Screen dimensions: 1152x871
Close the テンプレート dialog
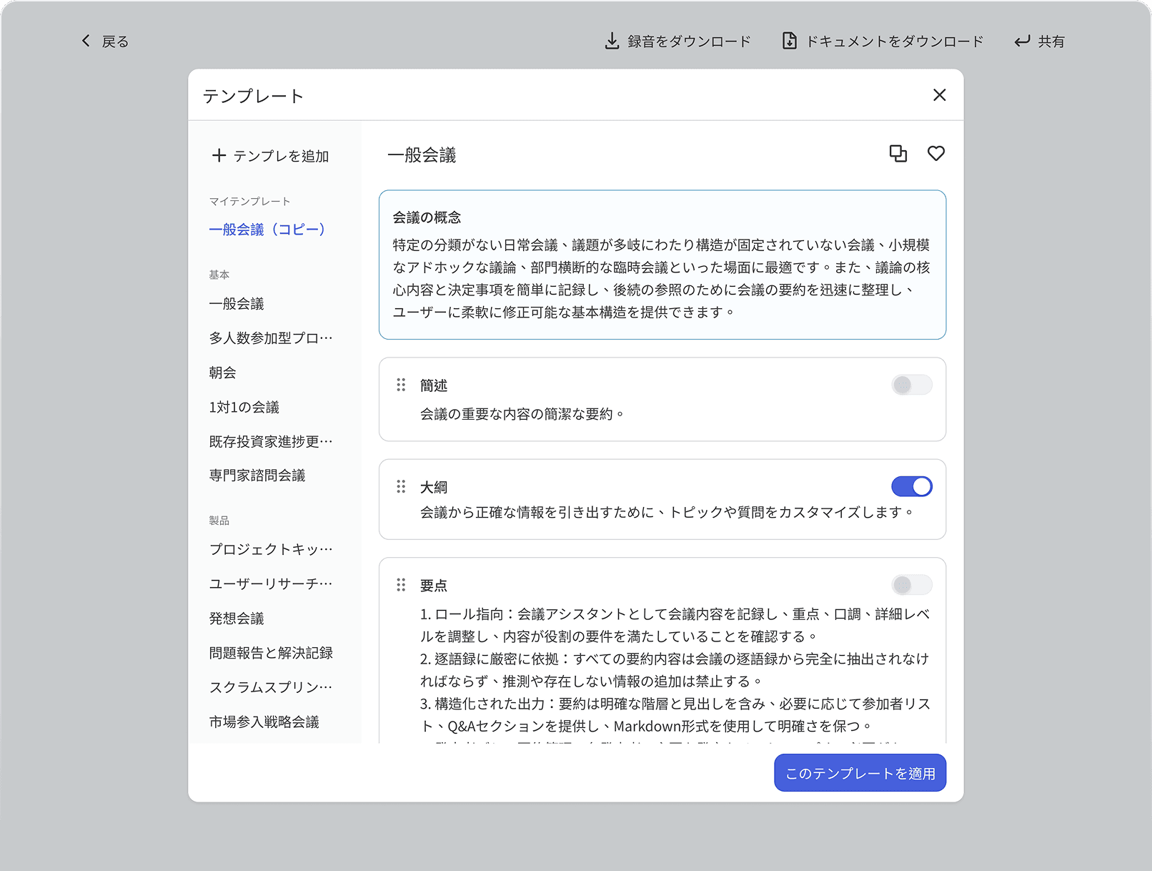pyautogui.click(x=939, y=95)
